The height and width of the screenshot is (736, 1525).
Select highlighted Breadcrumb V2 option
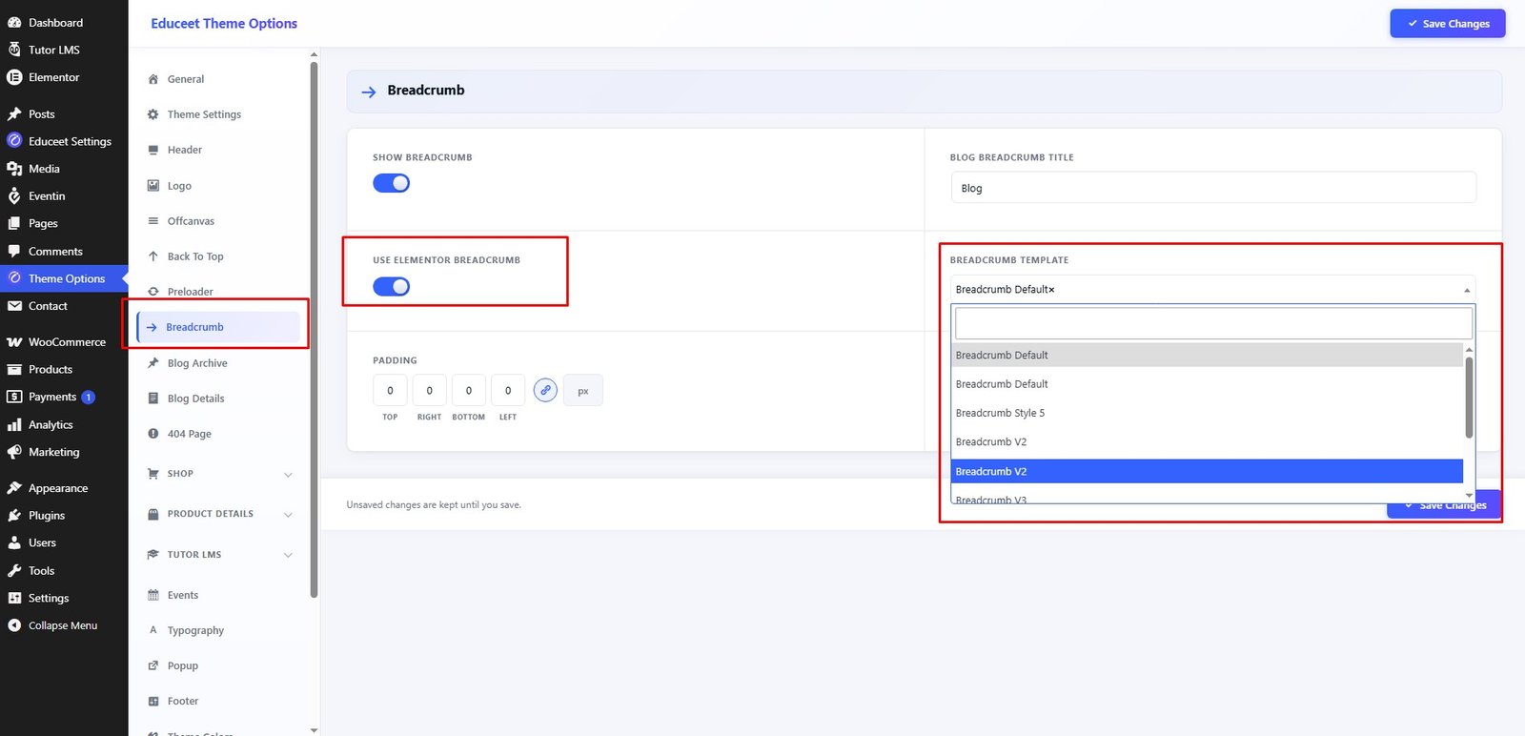click(x=1207, y=471)
